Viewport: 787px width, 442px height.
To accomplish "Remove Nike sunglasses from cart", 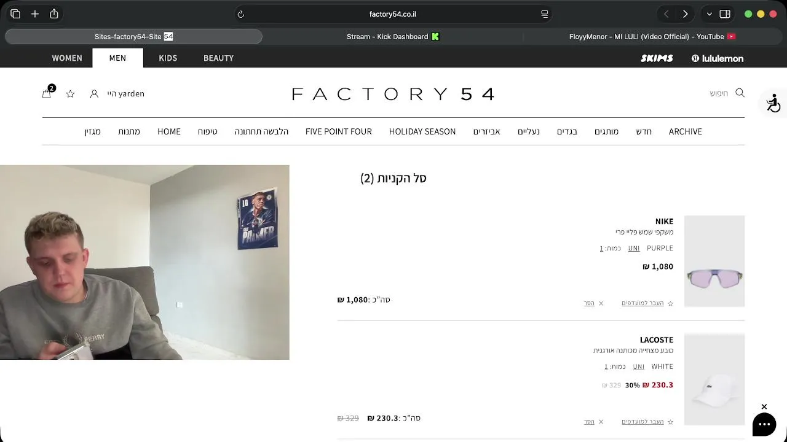I will pyautogui.click(x=593, y=303).
